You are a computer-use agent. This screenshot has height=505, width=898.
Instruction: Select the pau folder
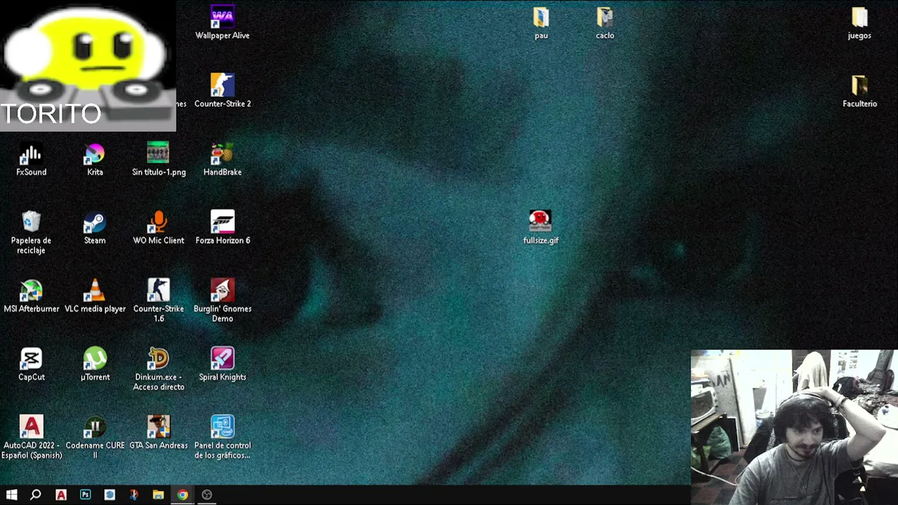[541, 22]
